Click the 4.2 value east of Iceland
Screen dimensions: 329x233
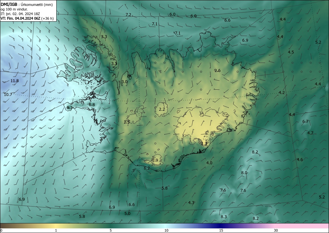[282, 93]
